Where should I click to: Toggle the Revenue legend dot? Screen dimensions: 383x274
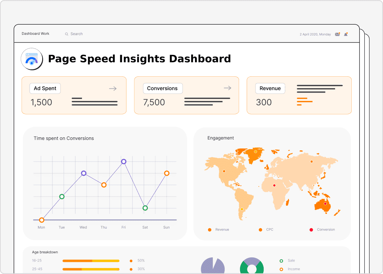pos(209,230)
